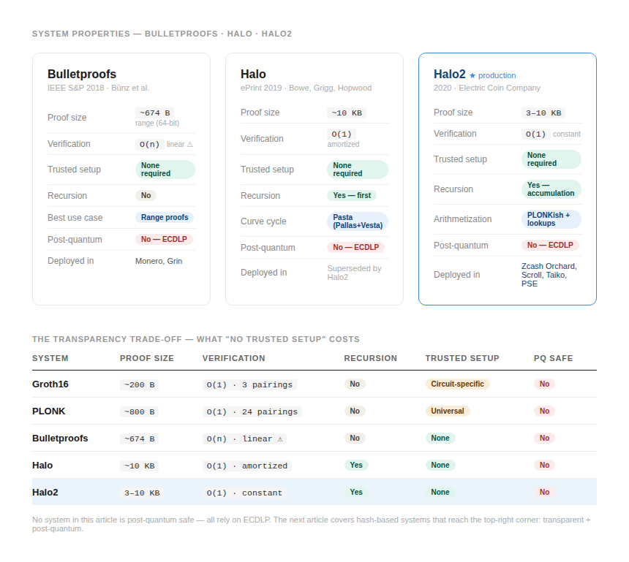629x562 pixels.
Task: Click the PROOF SIZE column header
Action: click(147, 358)
